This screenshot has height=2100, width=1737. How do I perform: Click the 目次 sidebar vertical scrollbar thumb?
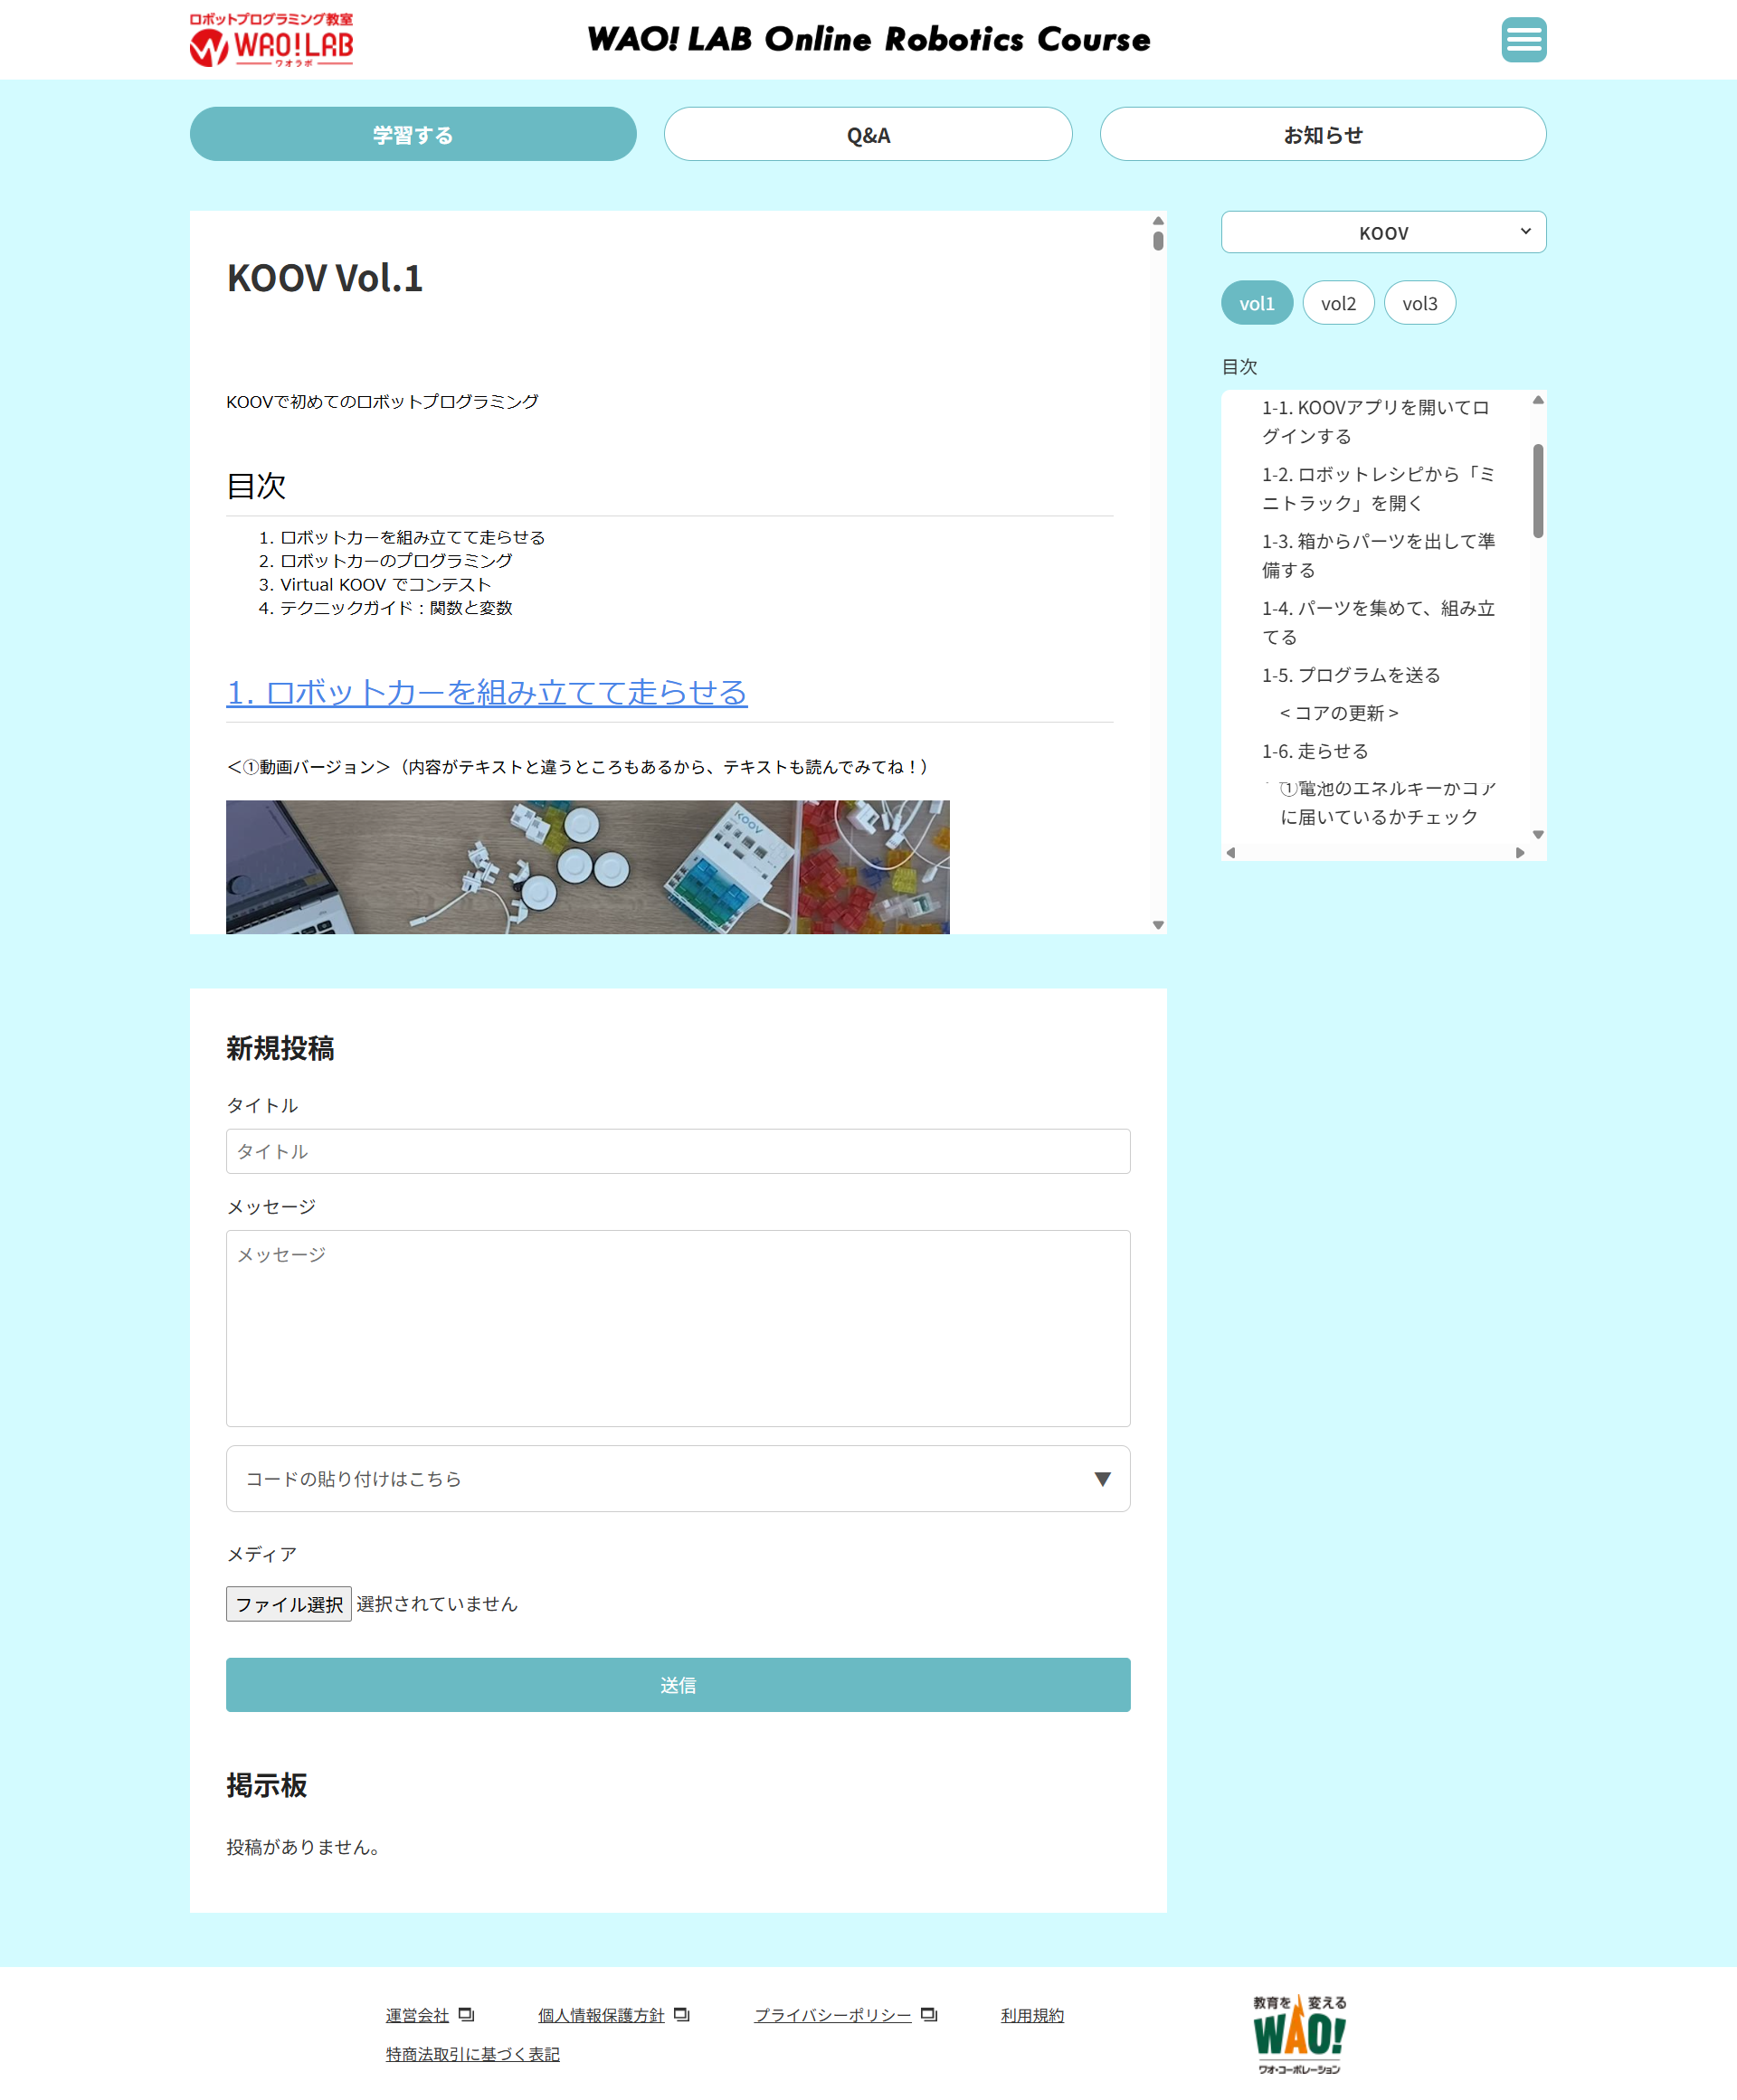point(1538,490)
